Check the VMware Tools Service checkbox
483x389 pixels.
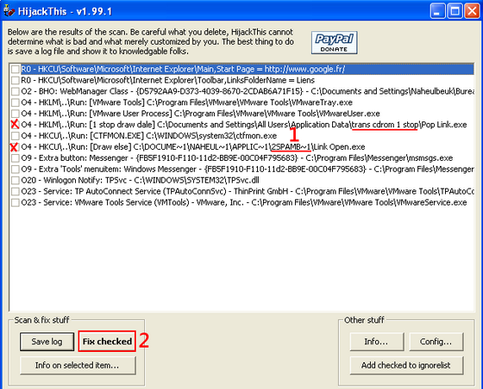(x=16, y=202)
